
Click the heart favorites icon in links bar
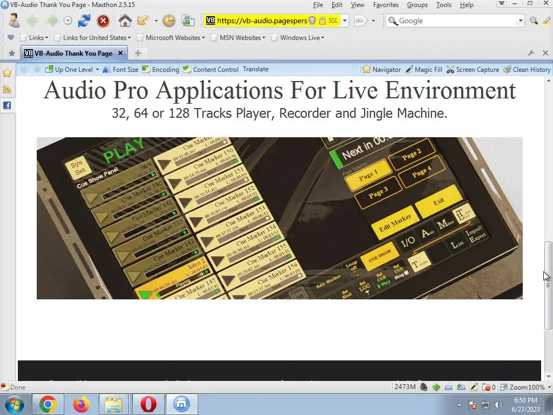(x=11, y=37)
